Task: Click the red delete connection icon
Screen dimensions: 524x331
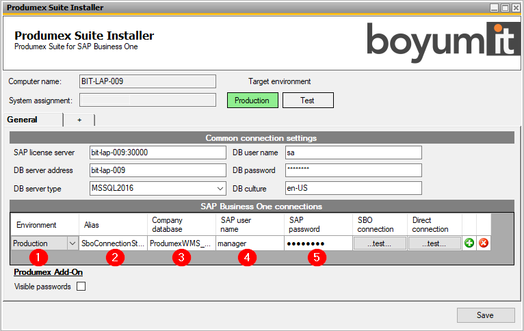Action: [x=484, y=243]
